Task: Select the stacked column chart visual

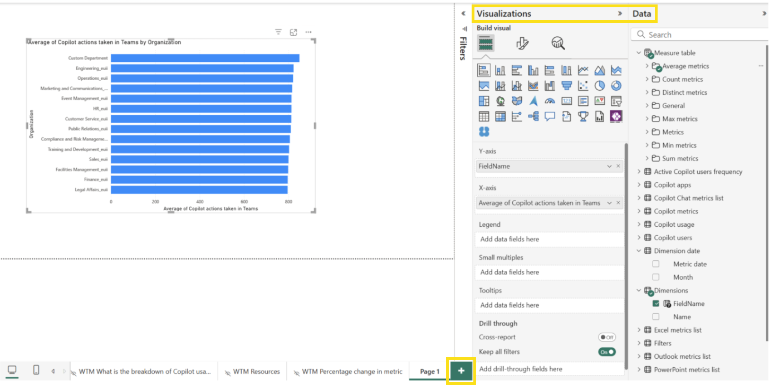Action: coord(501,70)
